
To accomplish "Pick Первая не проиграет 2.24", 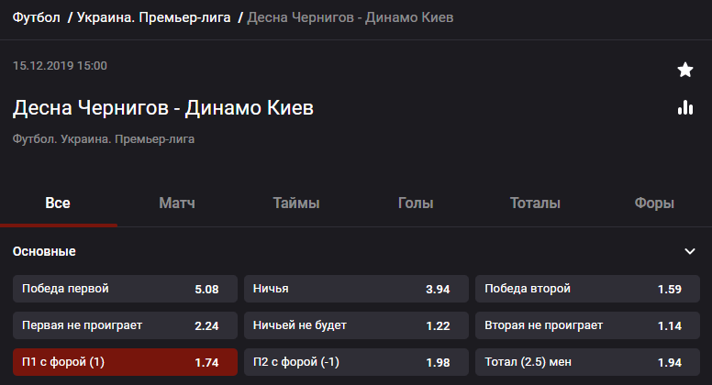I will pyautogui.click(x=125, y=325).
